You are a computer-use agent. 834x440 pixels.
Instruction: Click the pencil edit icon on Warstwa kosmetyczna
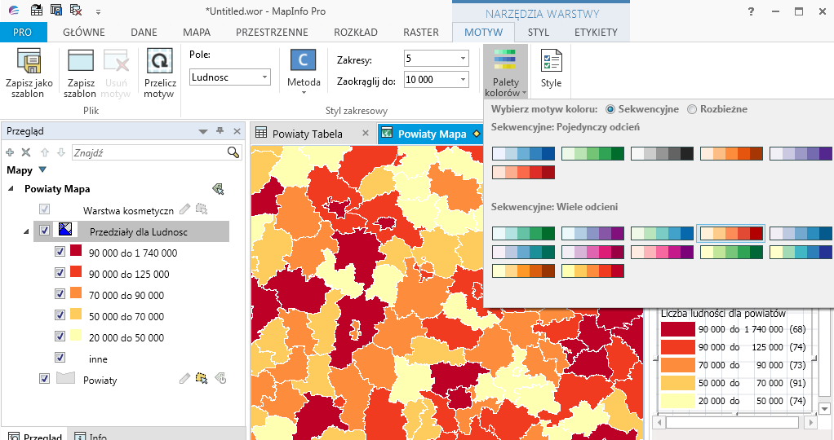[x=184, y=209]
